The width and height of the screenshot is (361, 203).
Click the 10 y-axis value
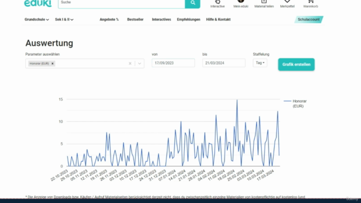click(60, 122)
